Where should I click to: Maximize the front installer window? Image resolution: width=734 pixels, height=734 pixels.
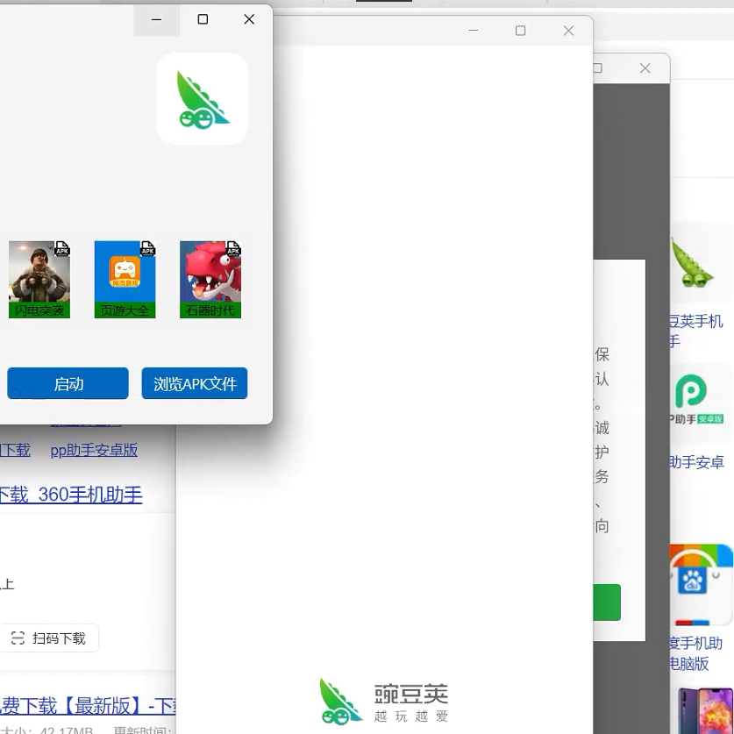point(203,19)
